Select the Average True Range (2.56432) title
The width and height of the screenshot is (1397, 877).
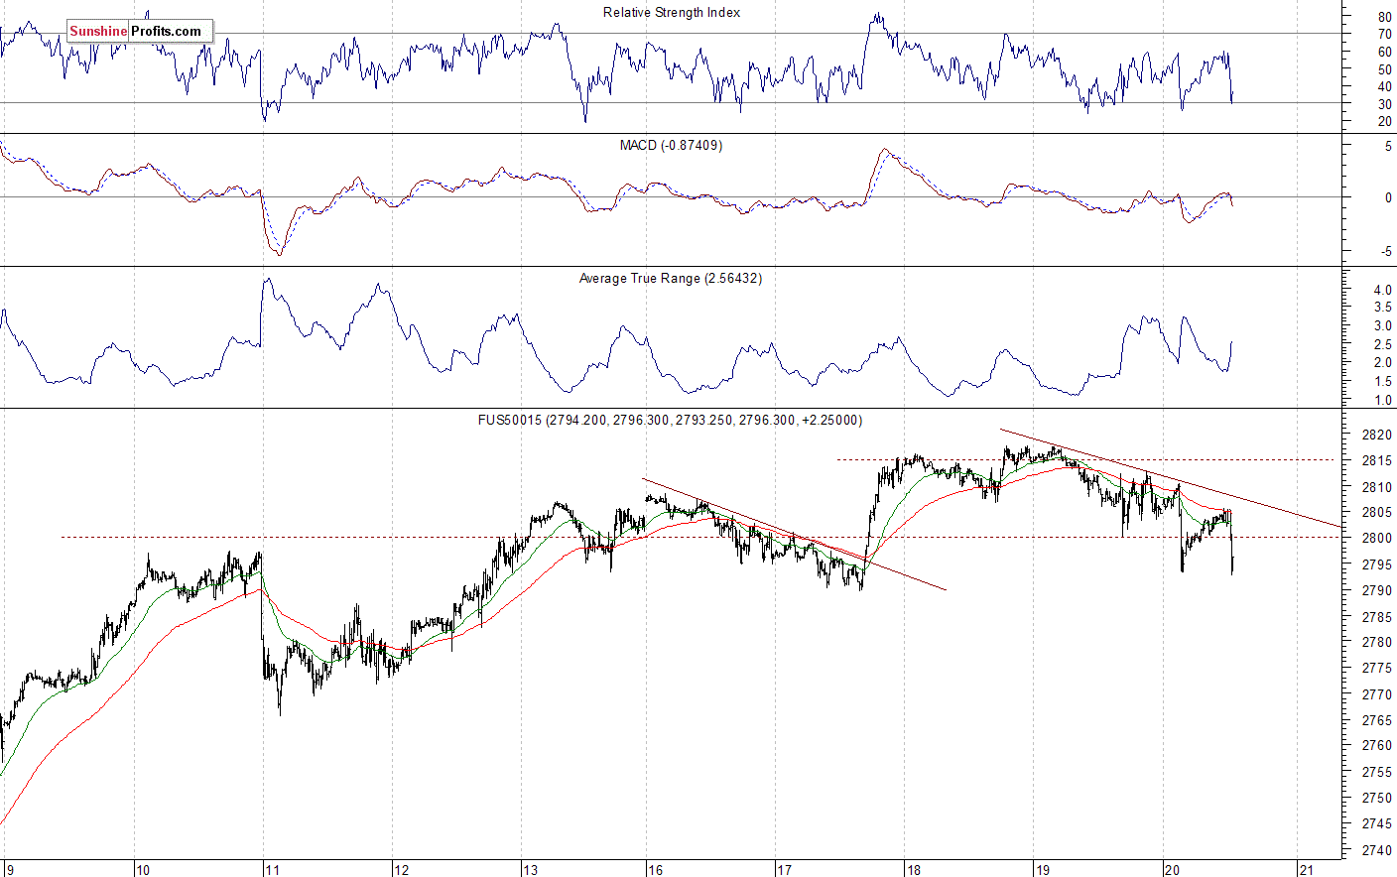[671, 279]
